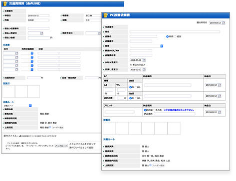Open 納品日 calendar for 1台目 PC
The height and width of the screenshot is (181, 236).
[220, 85]
